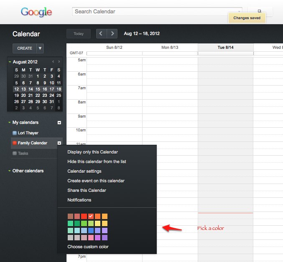Pick the dark green color swatch
This screenshot has width=283, height=262.
pyautogui.click(x=77, y=224)
